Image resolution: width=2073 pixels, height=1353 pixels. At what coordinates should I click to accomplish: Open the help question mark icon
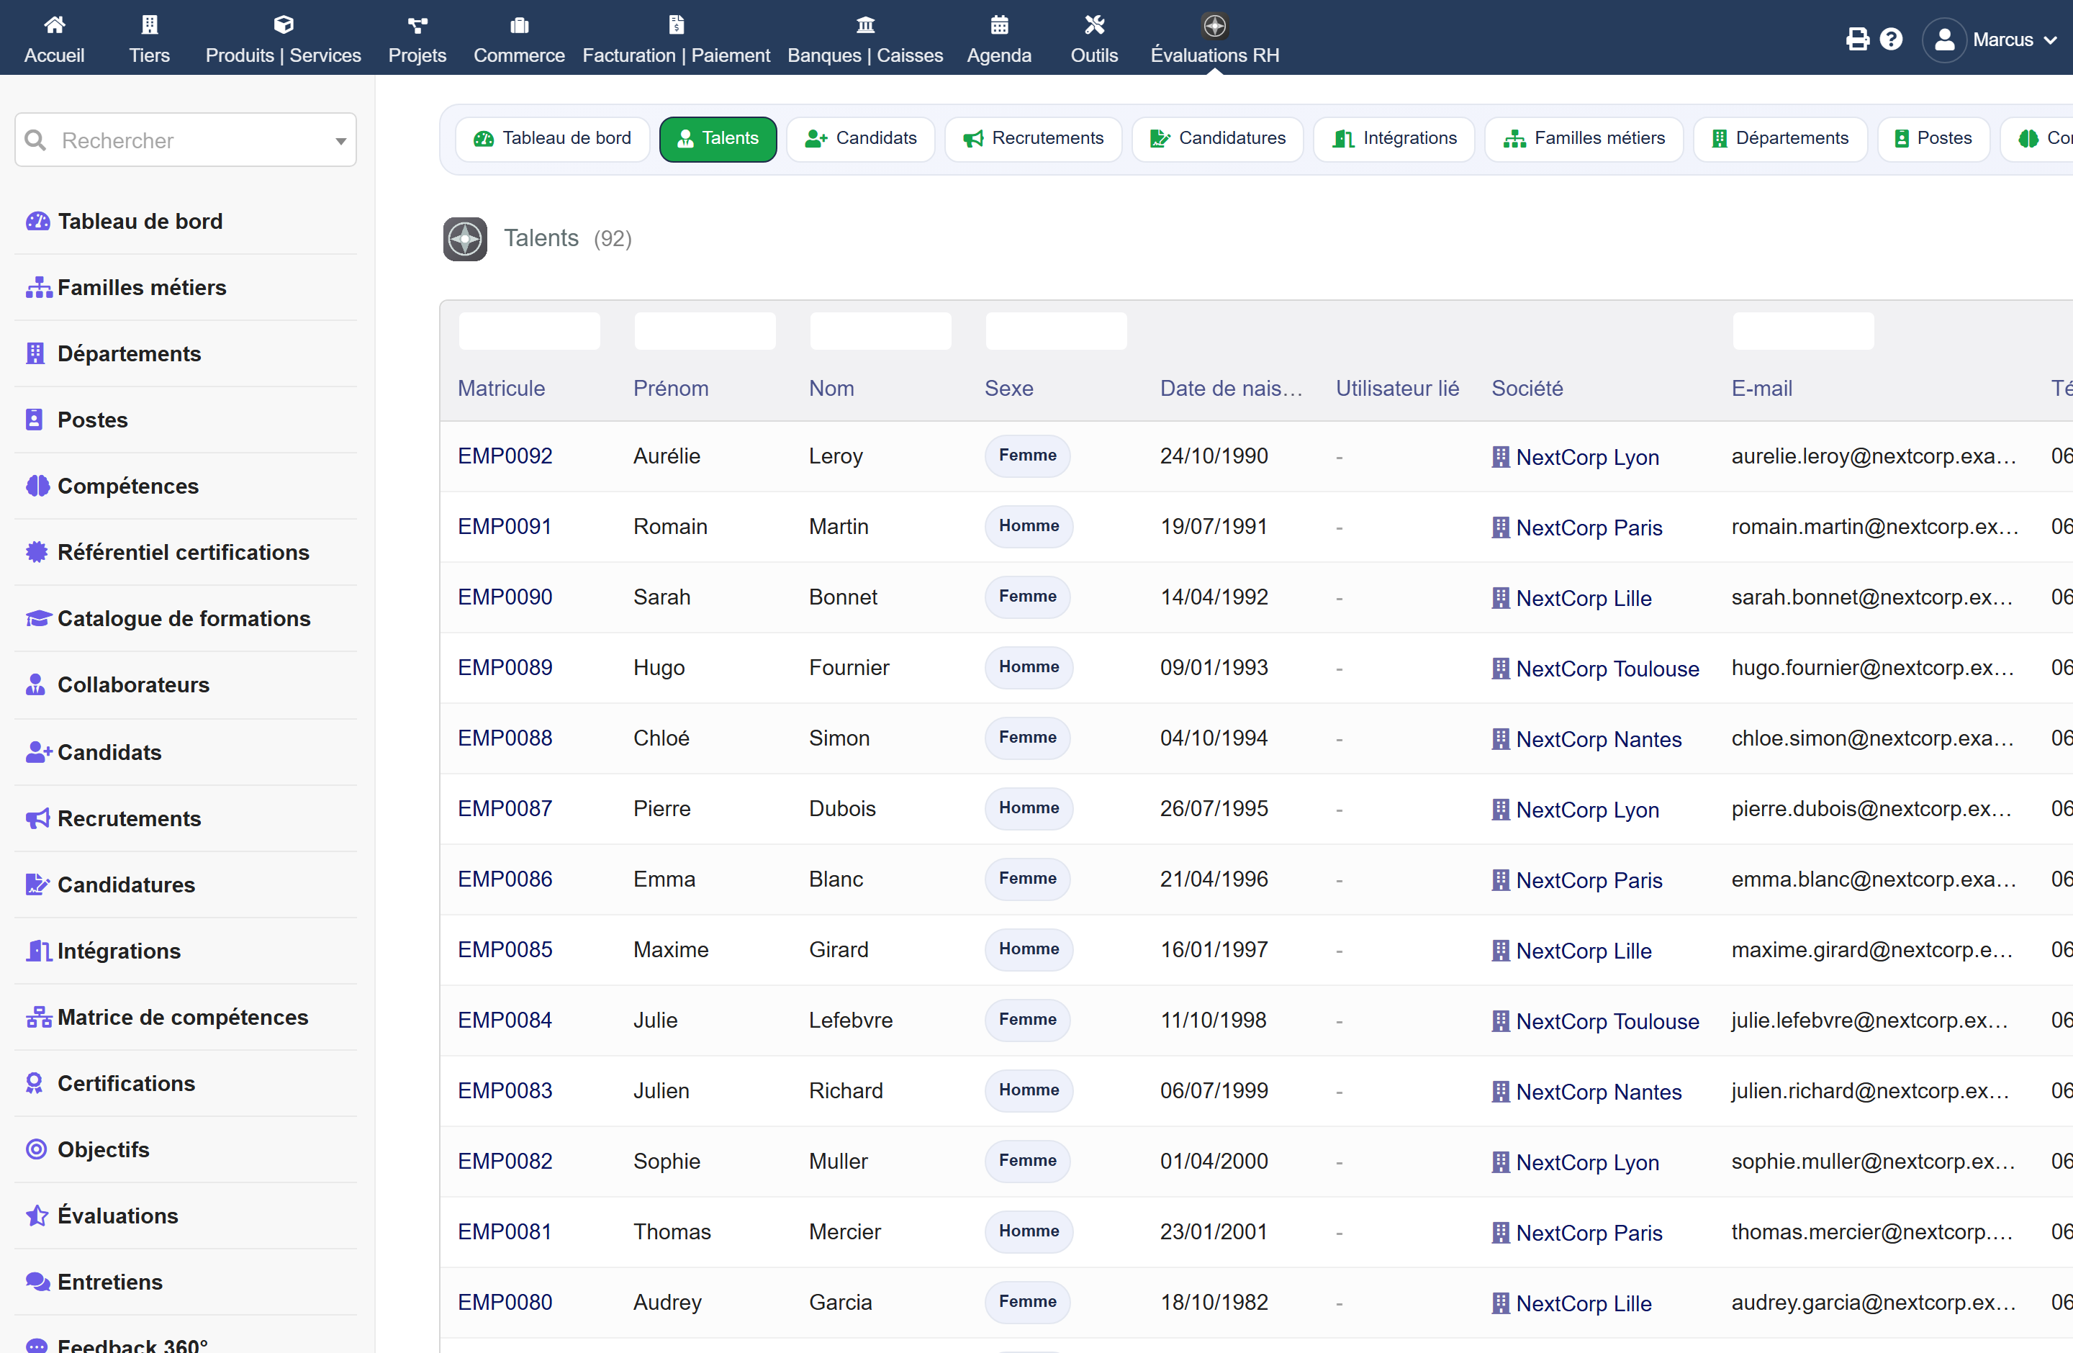tap(1891, 39)
